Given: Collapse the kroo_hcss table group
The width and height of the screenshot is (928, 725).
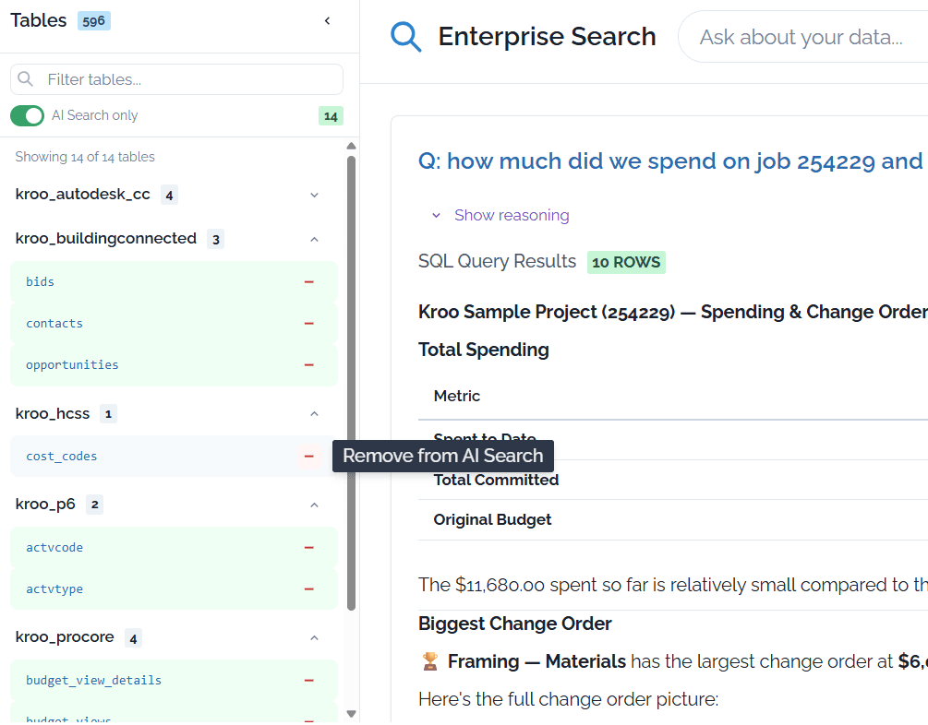Looking at the screenshot, I should (x=314, y=414).
